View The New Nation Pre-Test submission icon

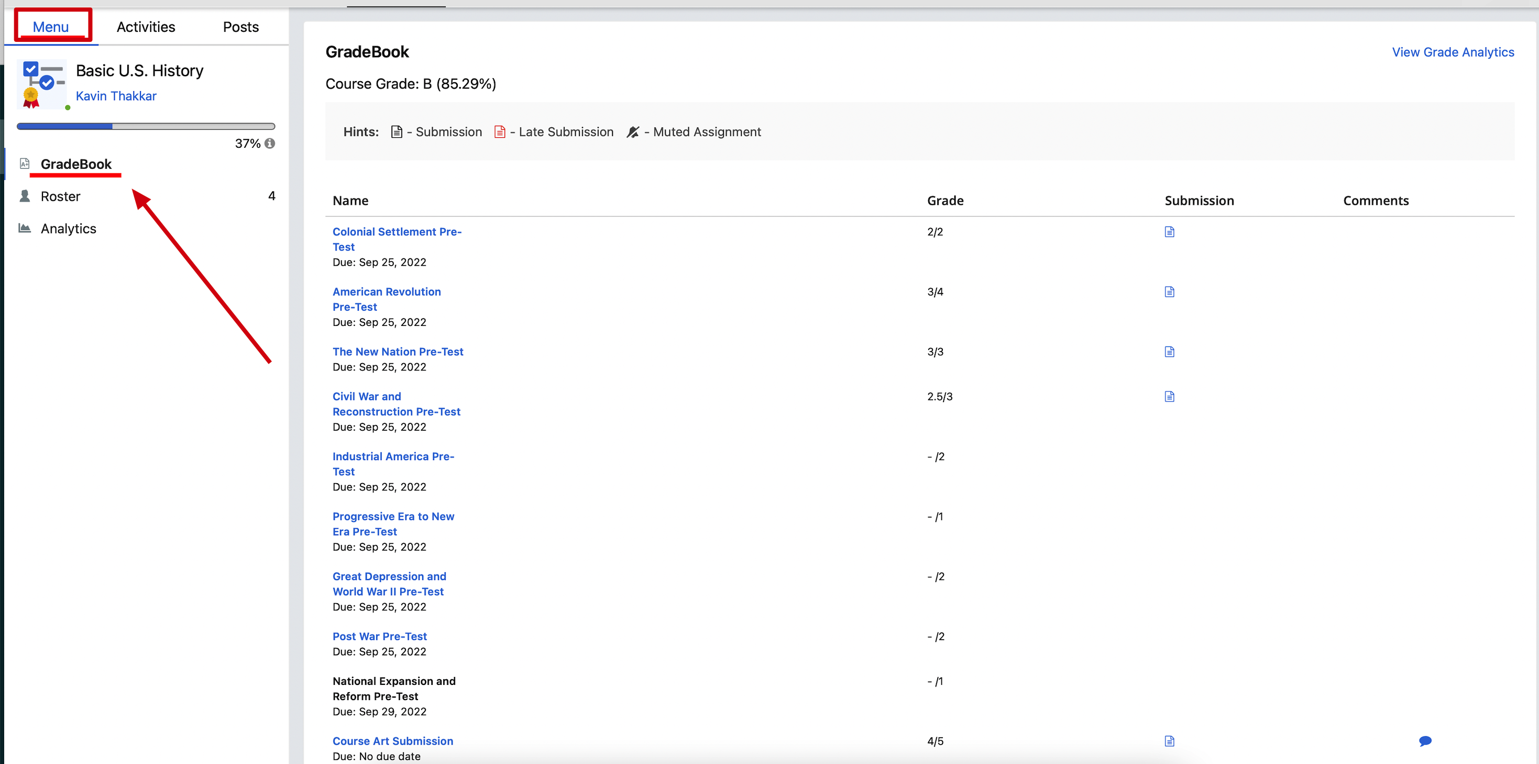(x=1169, y=352)
